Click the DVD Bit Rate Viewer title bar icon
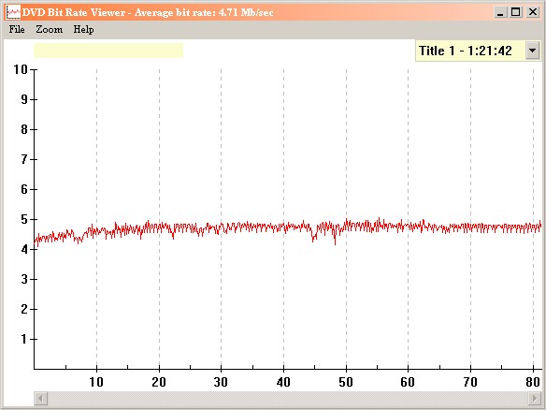The width and height of the screenshot is (546, 410). point(14,12)
